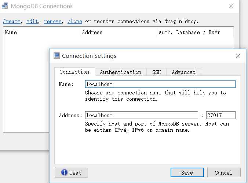Switch to the Authentication tab
Image resolution: width=248 pixels, height=183 pixels.
[121, 72]
